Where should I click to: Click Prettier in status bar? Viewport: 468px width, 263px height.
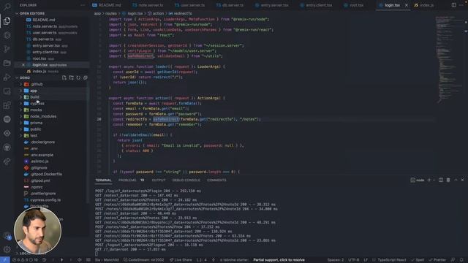pos(437,260)
